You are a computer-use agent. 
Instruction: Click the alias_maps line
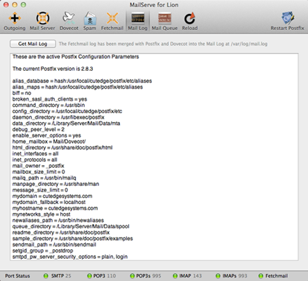78,87
